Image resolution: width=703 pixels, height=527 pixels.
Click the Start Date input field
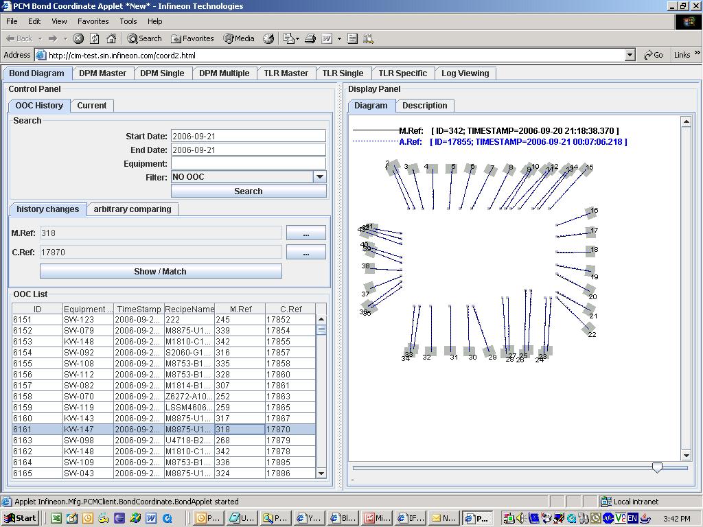(x=249, y=137)
